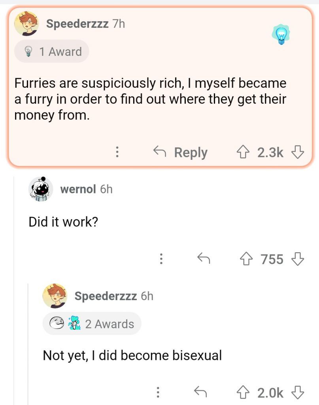This screenshot has height=405, width=319.
Task: Open three-dot menu on wernol's comment
Action: click(x=160, y=259)
